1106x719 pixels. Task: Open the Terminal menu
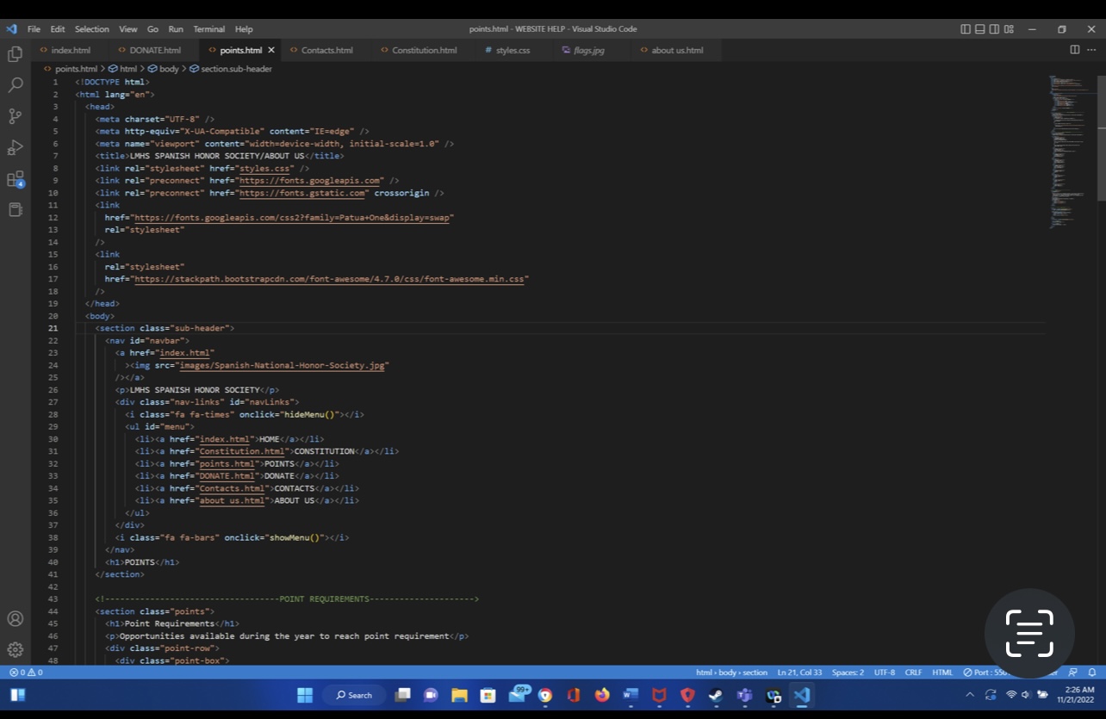tap(208, 28)
